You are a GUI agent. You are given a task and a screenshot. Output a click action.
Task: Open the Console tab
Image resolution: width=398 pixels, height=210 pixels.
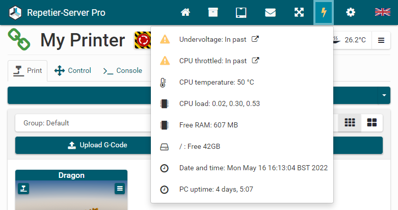(123, 71)
